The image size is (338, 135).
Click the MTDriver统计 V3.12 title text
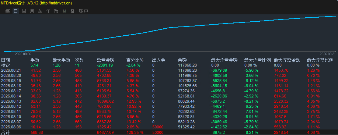[x=36, y=3]
